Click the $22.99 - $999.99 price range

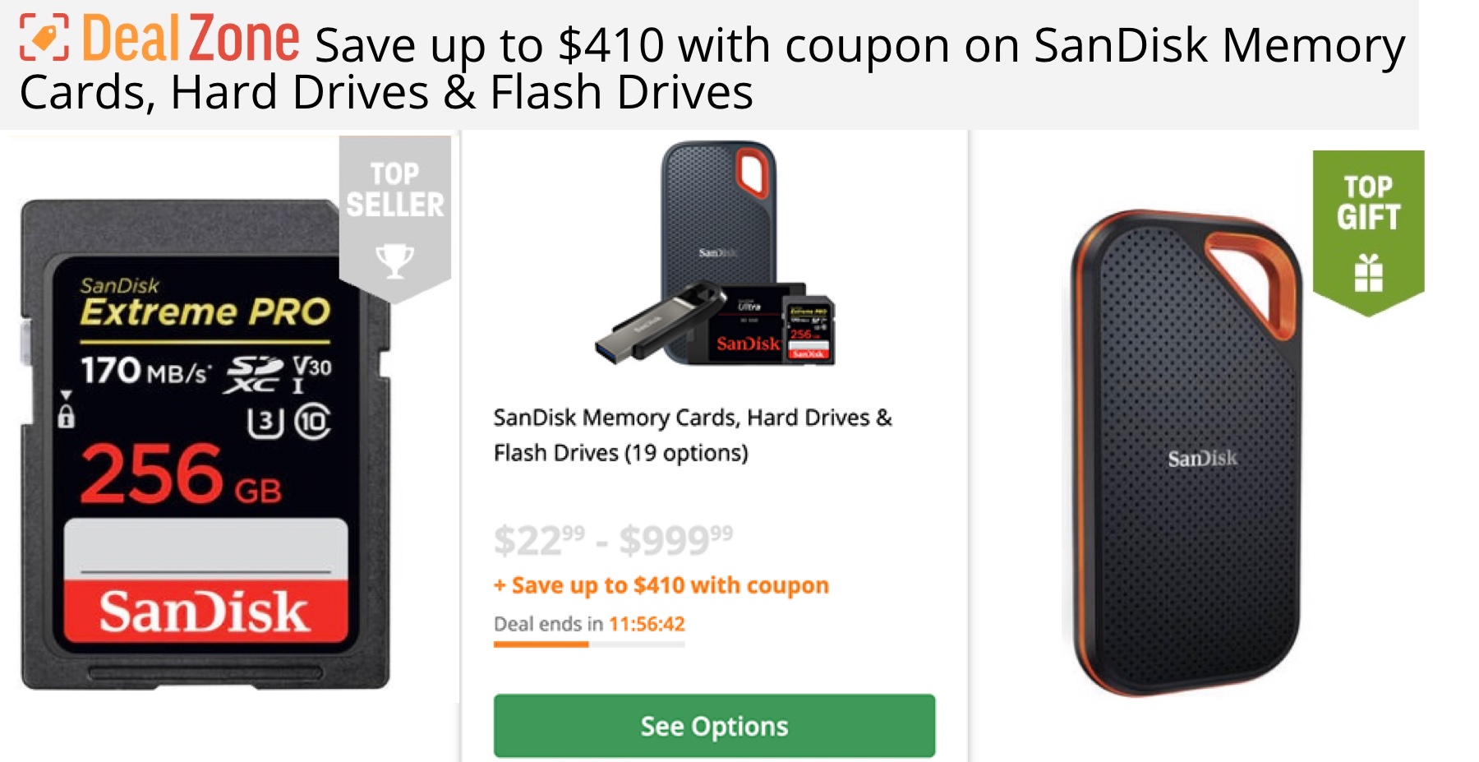tap(613, 540)
